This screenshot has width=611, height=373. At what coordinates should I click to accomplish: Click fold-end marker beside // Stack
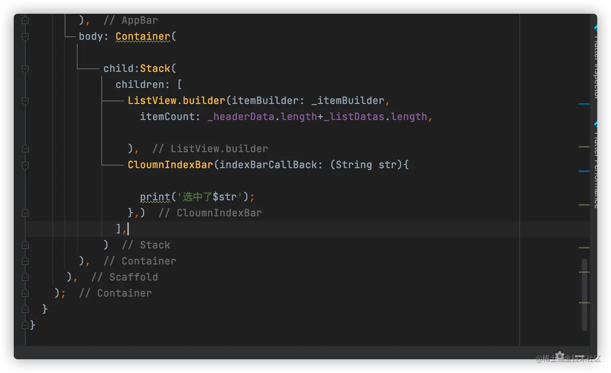25,245
